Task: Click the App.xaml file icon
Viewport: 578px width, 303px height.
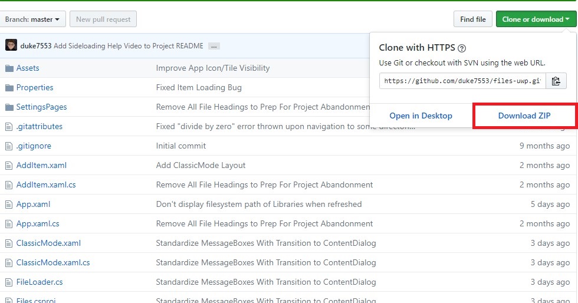Action: click(x=9, y=205)
